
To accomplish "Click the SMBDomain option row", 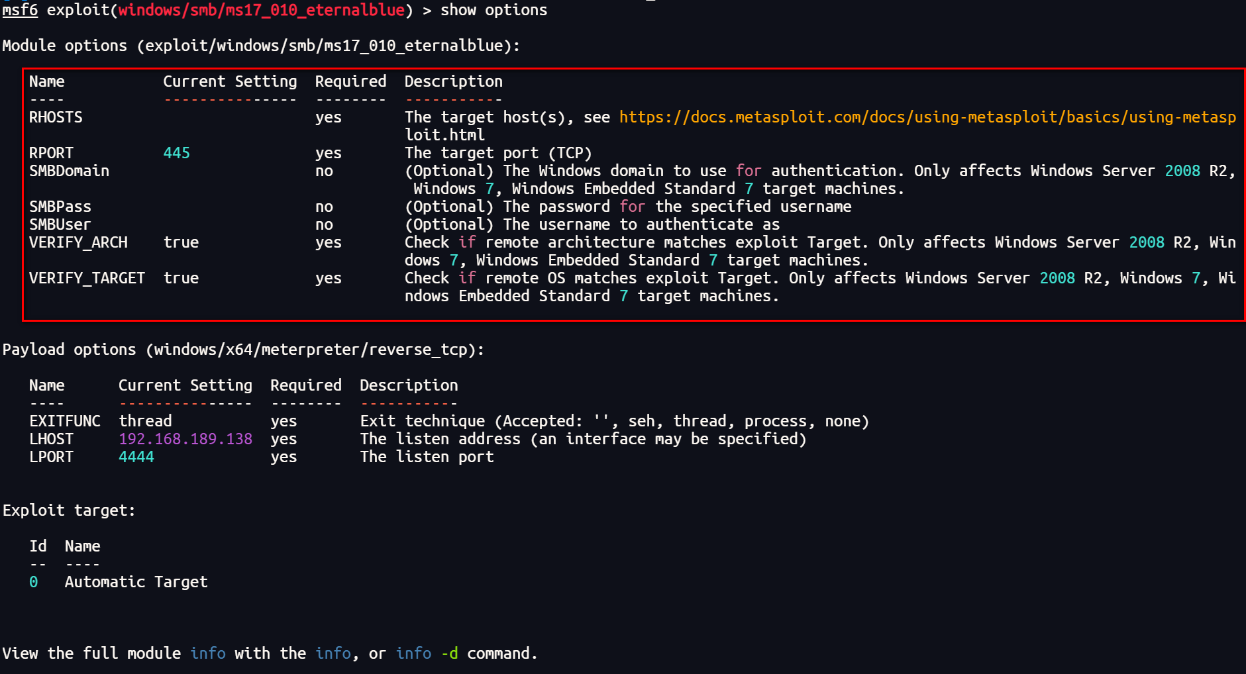I will [69, 170].
